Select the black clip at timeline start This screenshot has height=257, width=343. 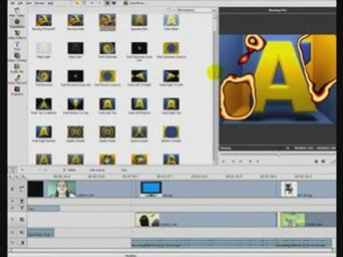[x=36, y=189]
